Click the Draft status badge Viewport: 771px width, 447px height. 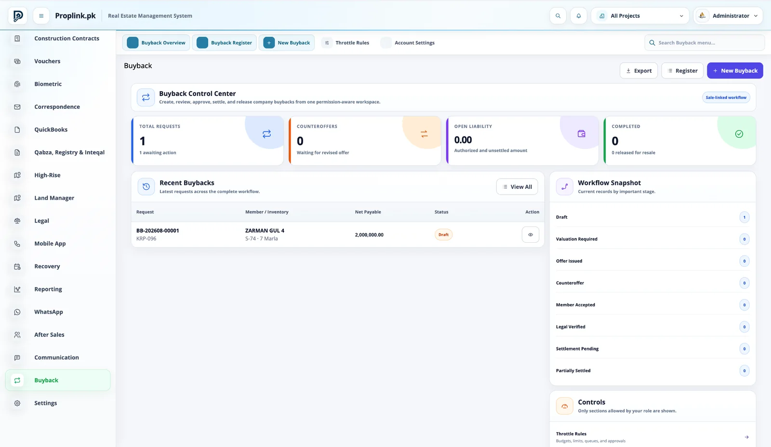443,235
